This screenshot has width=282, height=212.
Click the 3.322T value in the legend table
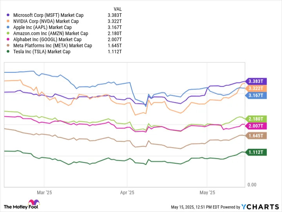pos(115,21)
